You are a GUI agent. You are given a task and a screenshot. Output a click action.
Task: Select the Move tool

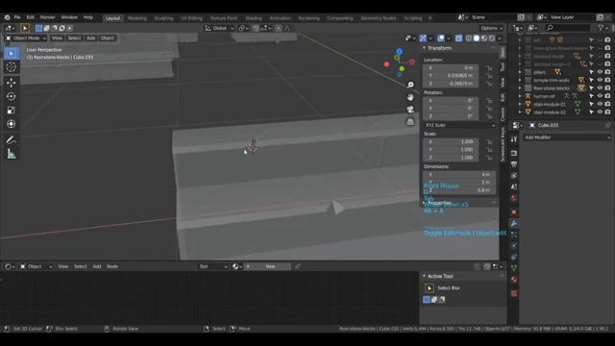pyautogui.click(x=12, y=83)
